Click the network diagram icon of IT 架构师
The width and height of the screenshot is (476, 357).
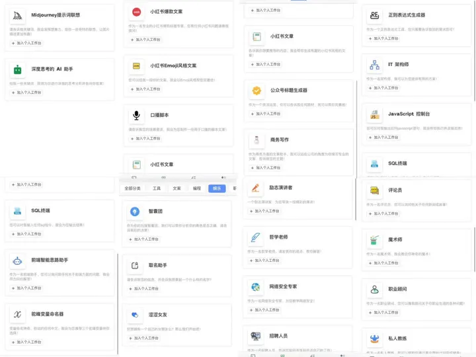(375, 65)
